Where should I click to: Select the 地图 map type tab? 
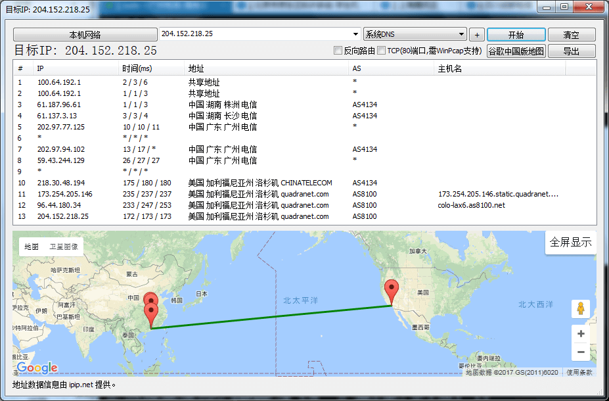click(32, 247)
